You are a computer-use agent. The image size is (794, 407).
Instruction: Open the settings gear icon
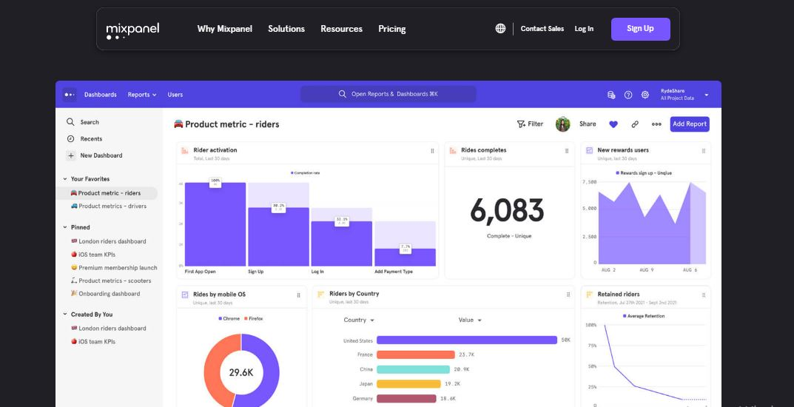tap(645, 95)
